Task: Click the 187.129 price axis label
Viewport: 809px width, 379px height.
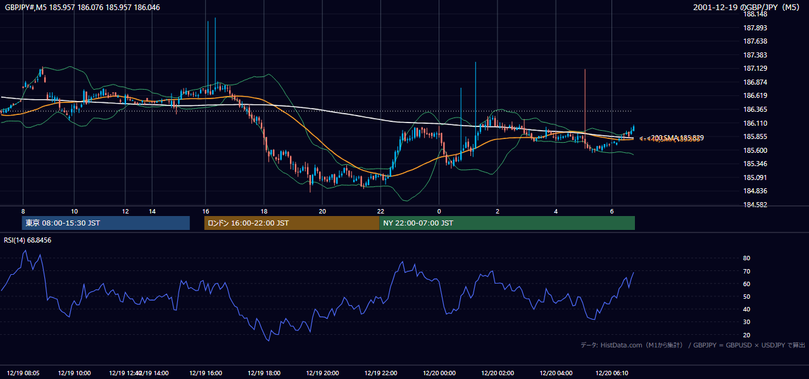Action: (755, 68)
